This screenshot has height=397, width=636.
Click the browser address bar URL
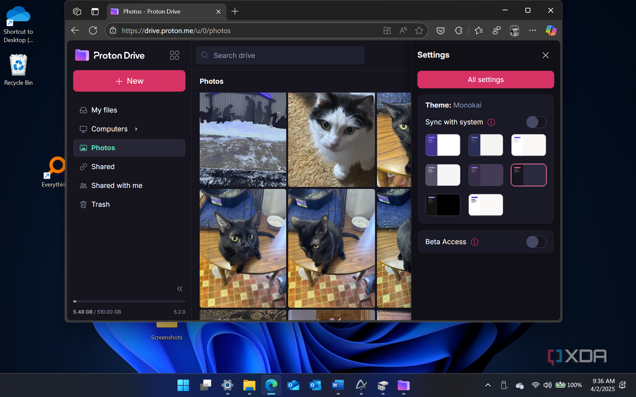click(x=176, y=31)
